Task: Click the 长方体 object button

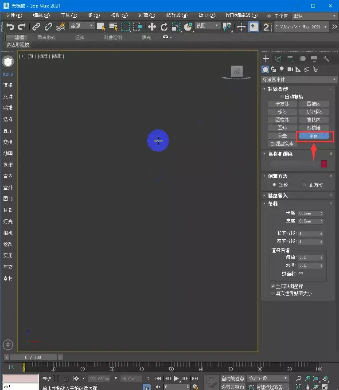Action: point(282,104)
